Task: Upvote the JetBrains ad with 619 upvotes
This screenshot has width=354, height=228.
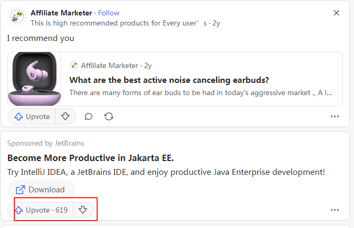Action: click(41, 210)
